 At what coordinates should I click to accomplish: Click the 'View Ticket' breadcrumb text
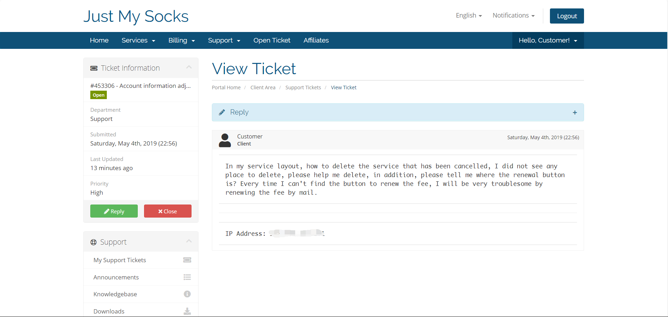344,88
